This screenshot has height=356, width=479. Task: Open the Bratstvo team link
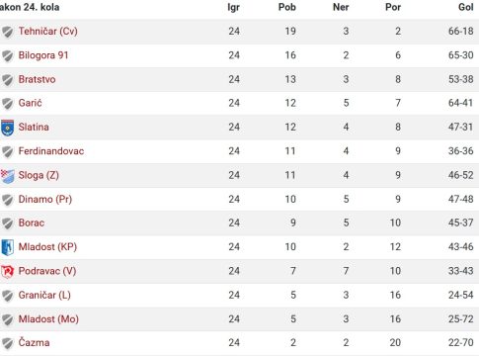[x=37, y=79]
